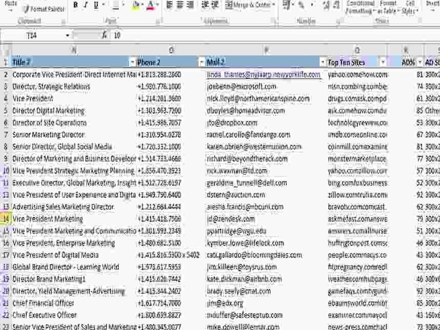
Task: Open the Fill Color dropdown arrow
Action: point(142,5)
